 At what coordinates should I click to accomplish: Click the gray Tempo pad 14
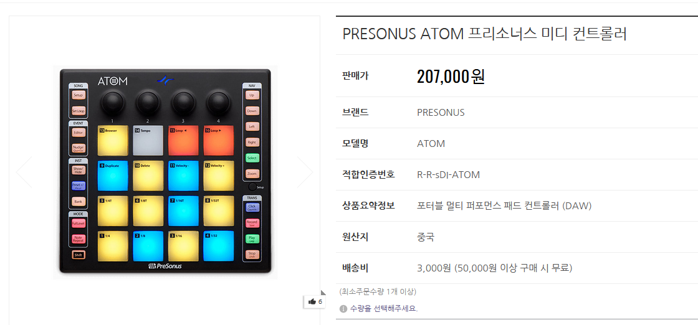[x=148, y=141]
